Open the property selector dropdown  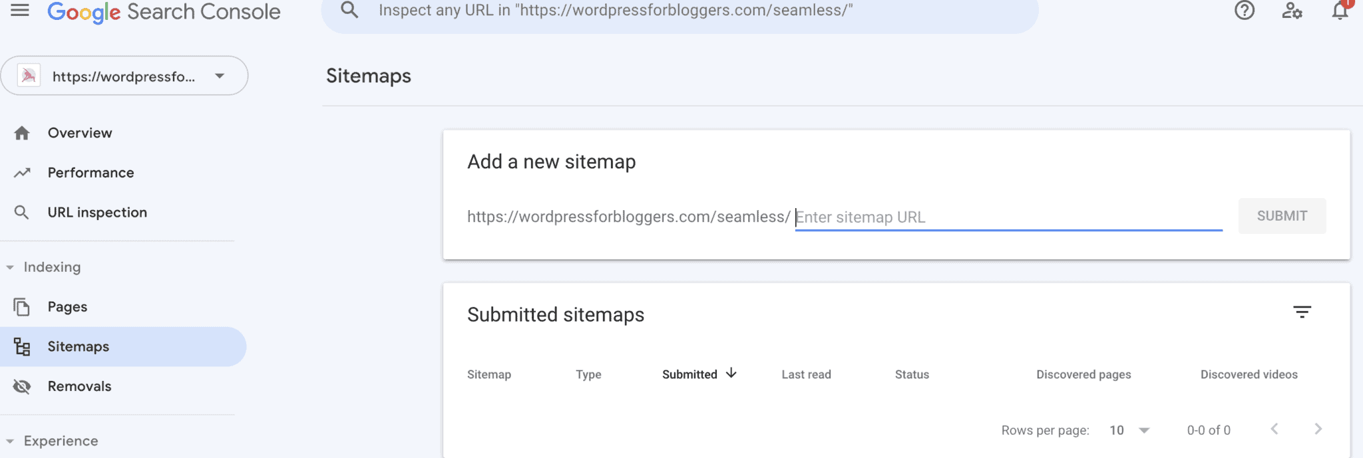(220, 75)
